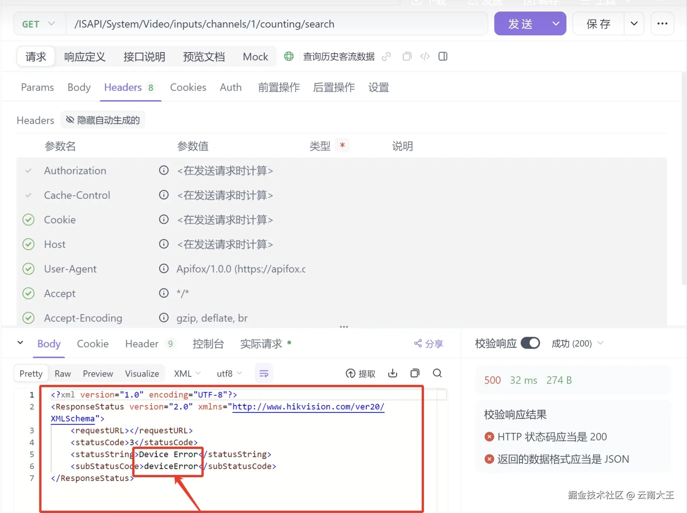Toggle the Accept header checkbox
The image size is (687, 513).
(28, 294)
